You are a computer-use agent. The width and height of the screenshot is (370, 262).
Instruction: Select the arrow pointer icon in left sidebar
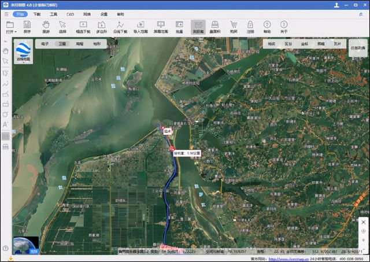(6, 61)
